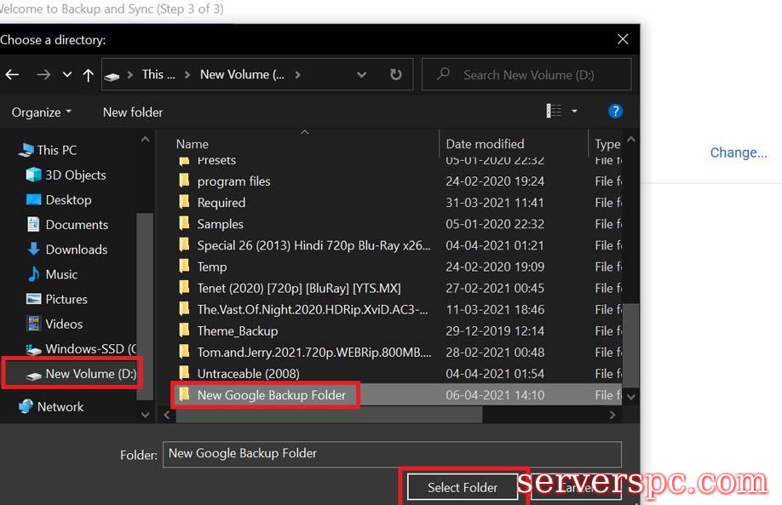The width and height of the screenshot is (782, 505).
Task: Click the Folder name input field
Action: 392,454
